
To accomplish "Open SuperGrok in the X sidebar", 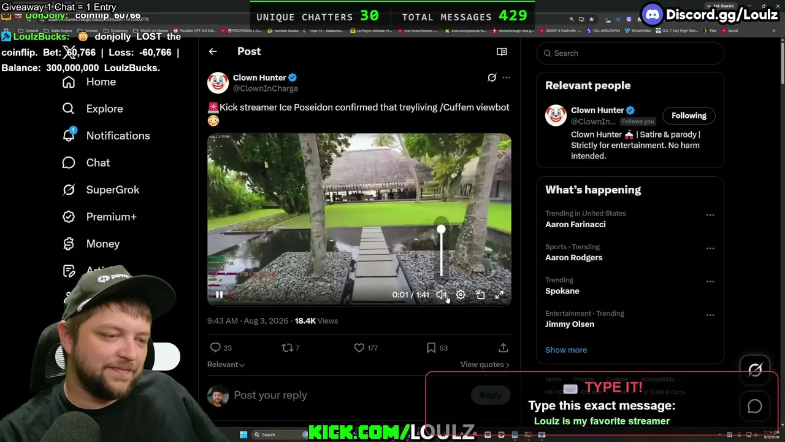I will [101, 190].
